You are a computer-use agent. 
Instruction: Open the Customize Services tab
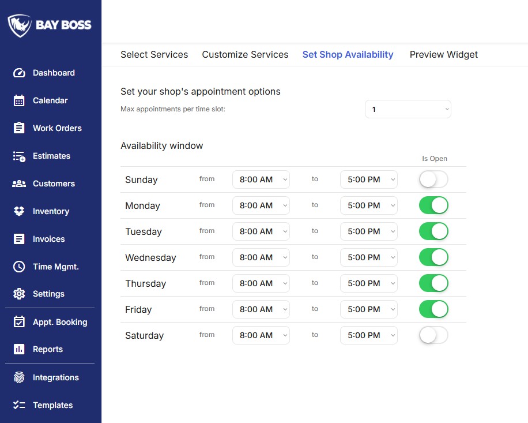pos(245,54)
